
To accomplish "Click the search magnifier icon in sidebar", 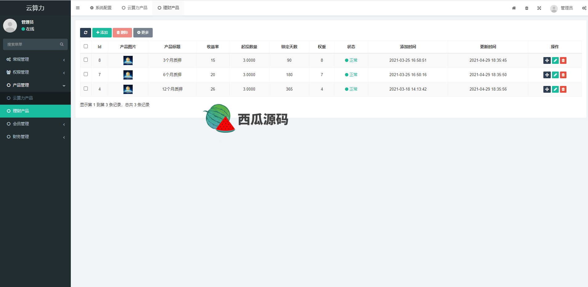I will coord(62,44).
